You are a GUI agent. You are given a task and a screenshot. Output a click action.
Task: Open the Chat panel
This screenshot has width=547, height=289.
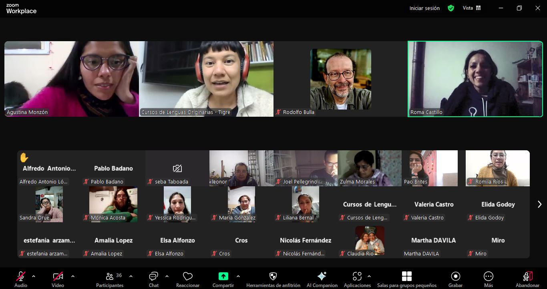tap(153, 279)
